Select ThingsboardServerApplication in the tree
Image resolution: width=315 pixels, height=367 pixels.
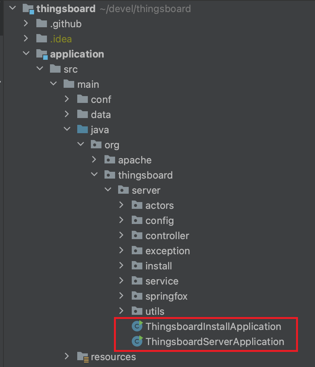point(215,342)
